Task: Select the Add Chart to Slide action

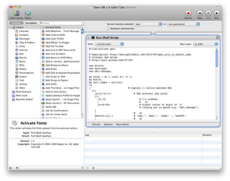Action: (55, 35)
